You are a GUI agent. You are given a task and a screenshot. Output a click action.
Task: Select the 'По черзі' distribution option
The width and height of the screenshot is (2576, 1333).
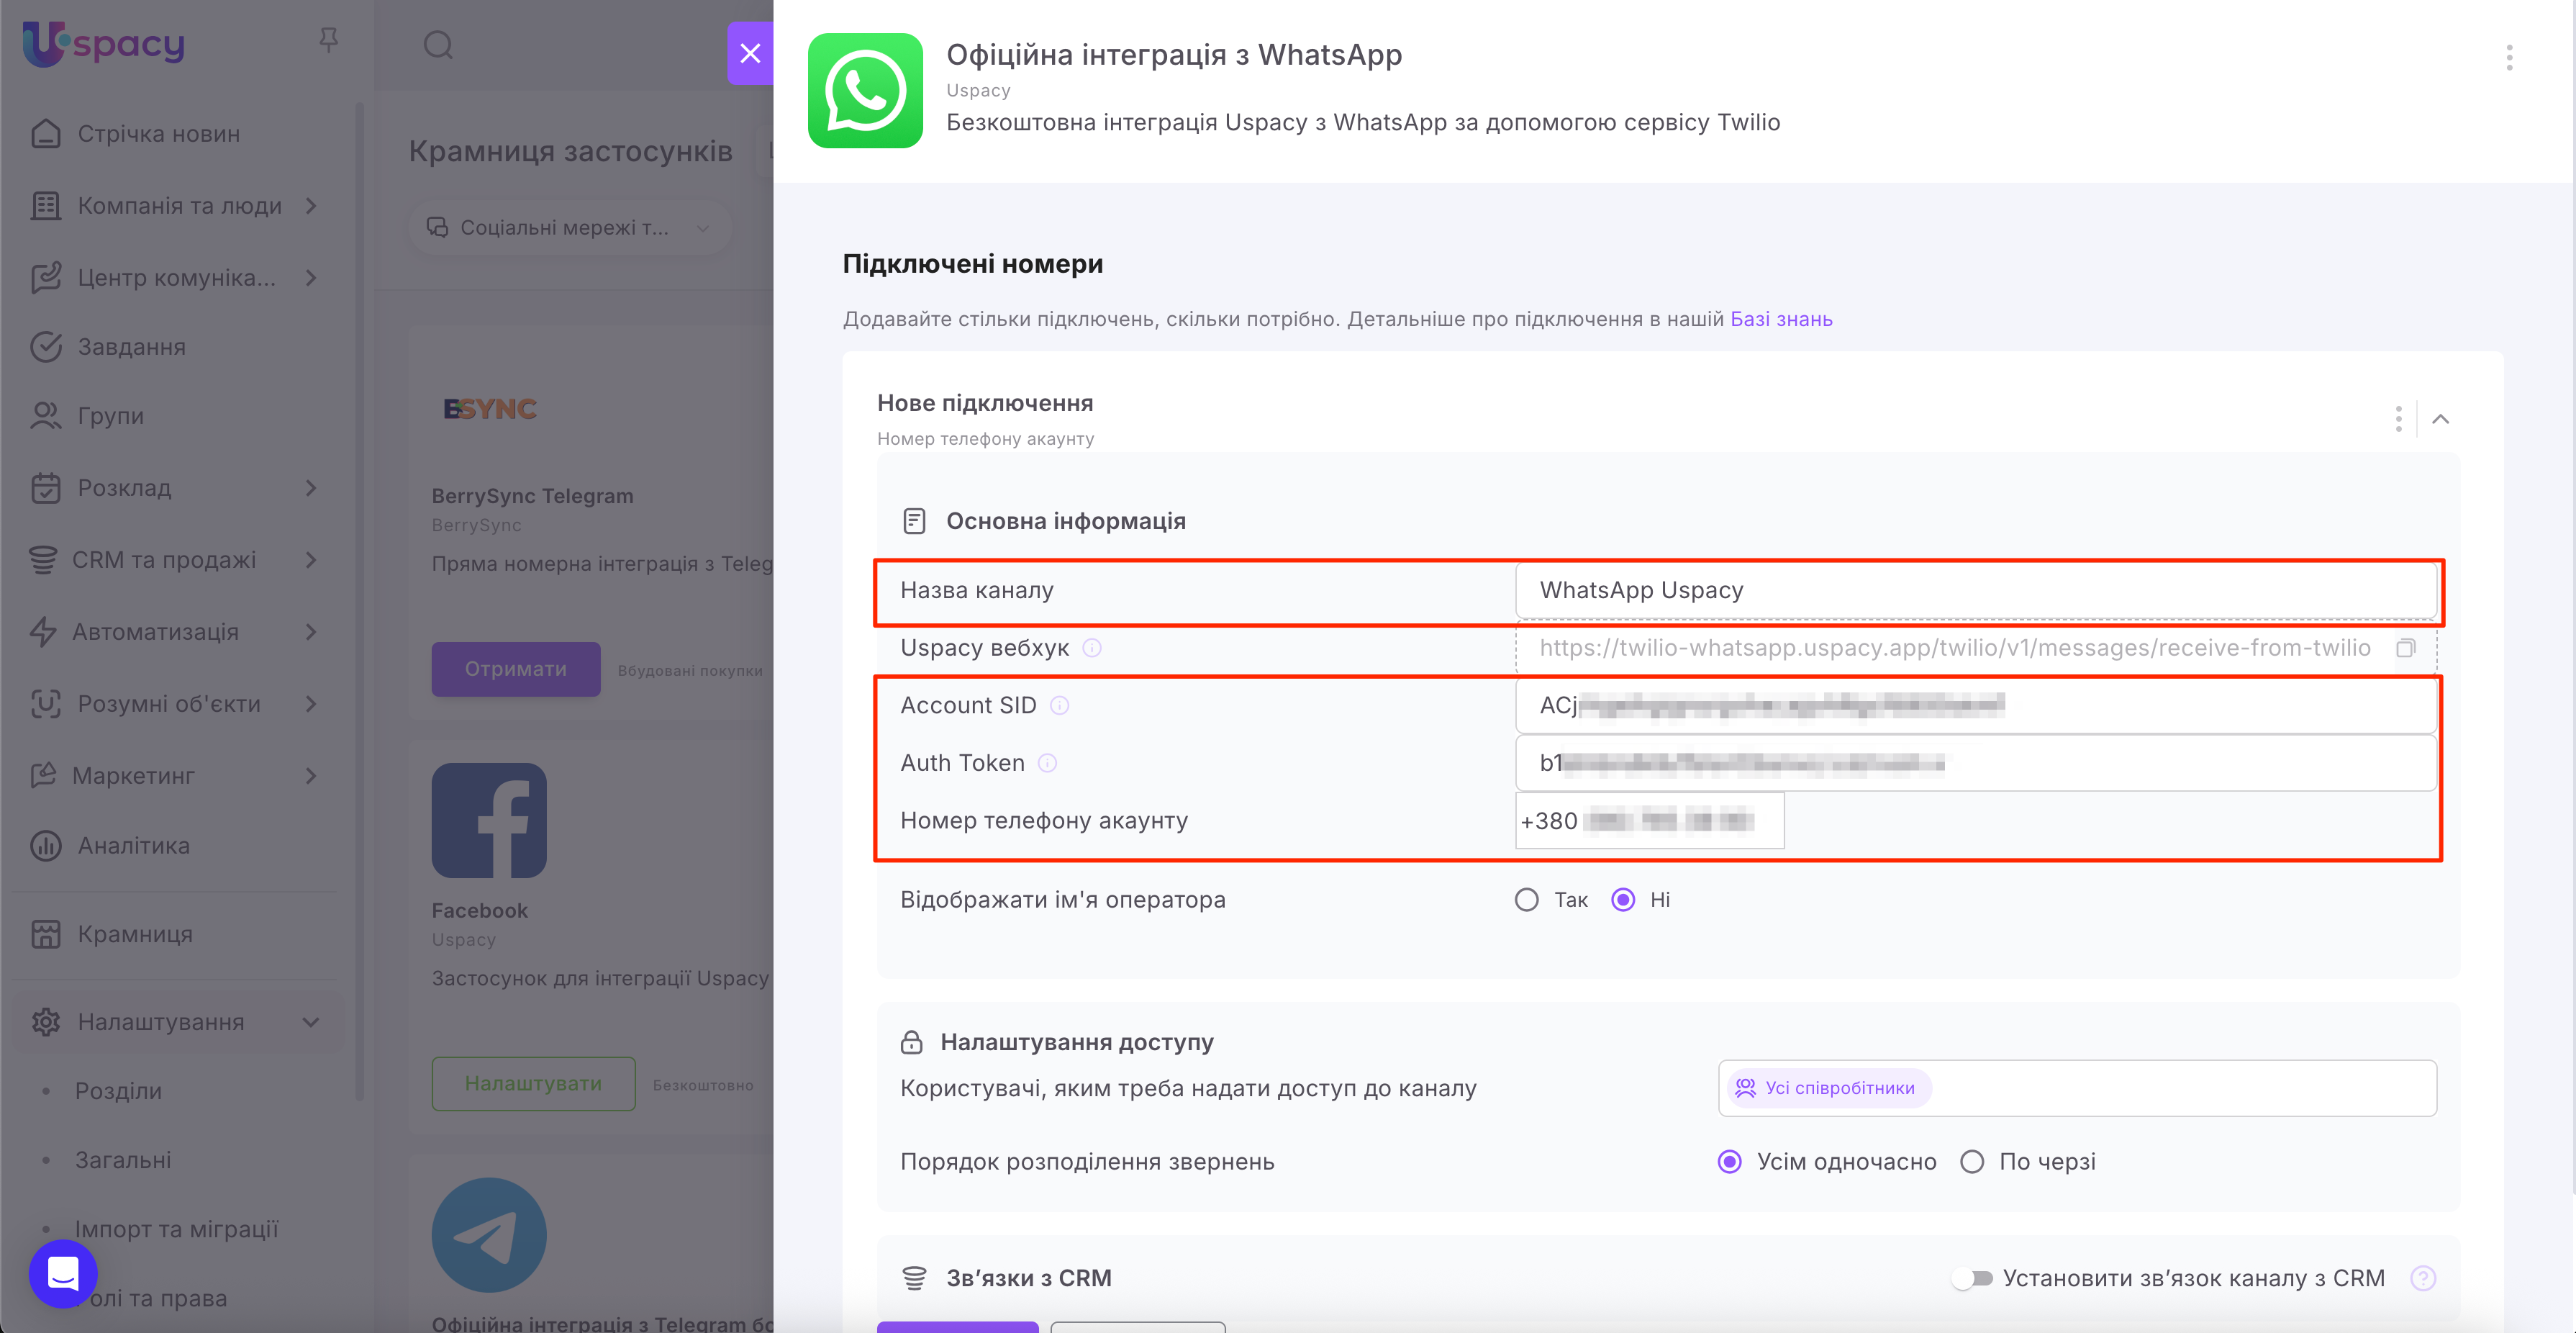click(x=1972, y=1162)
